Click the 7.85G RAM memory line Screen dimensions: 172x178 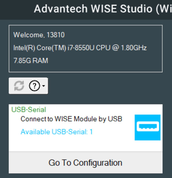tap(31, 61)
